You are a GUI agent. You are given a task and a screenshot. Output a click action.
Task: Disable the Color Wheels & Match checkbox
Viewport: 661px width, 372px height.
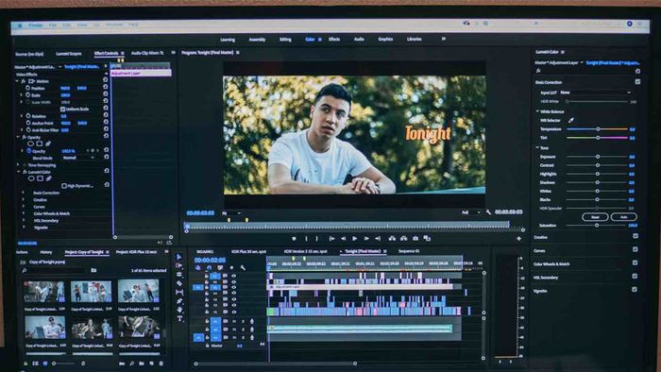point(635,263)
